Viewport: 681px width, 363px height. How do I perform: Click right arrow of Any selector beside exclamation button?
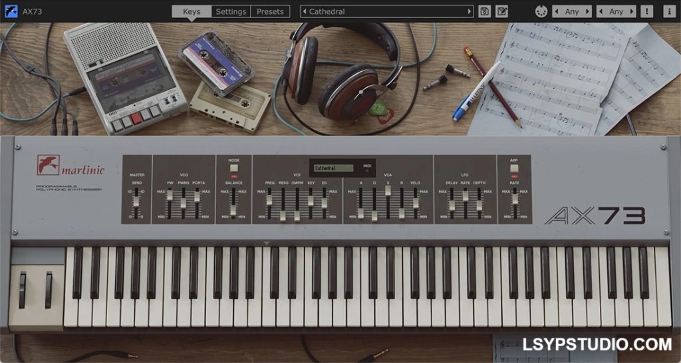[x=632, y=12]
